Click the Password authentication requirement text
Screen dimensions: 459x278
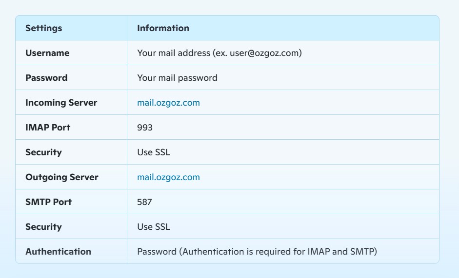[257, 252]
